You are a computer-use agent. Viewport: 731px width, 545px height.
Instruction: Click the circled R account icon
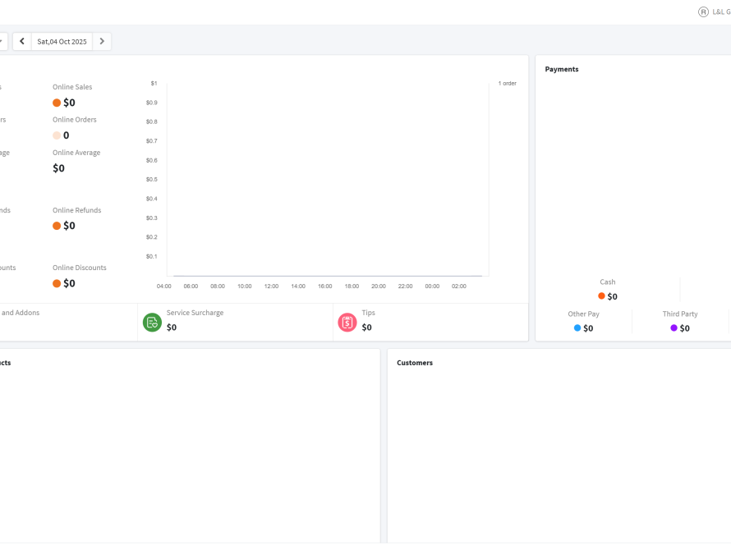703,12
